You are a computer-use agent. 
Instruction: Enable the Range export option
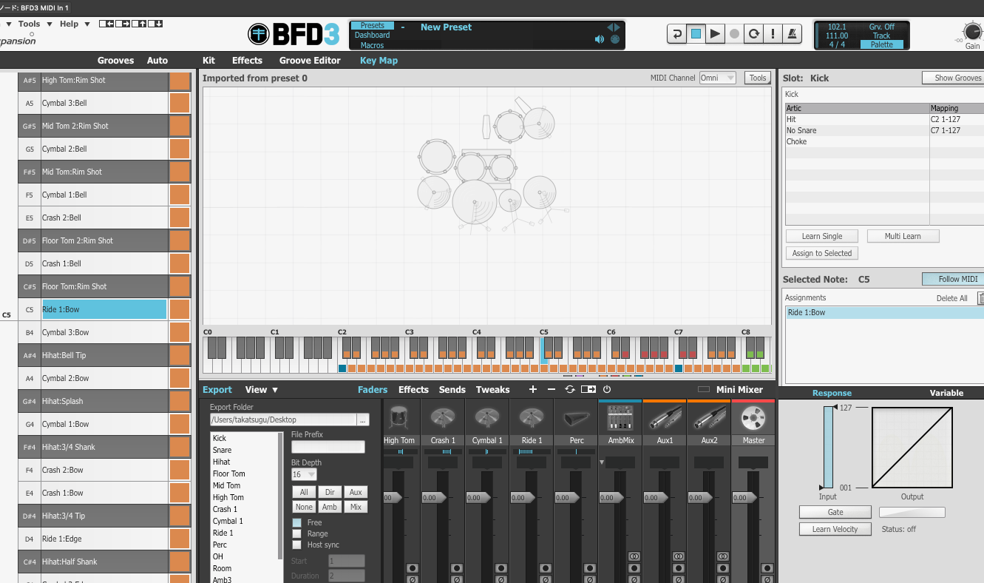point(297,533)
